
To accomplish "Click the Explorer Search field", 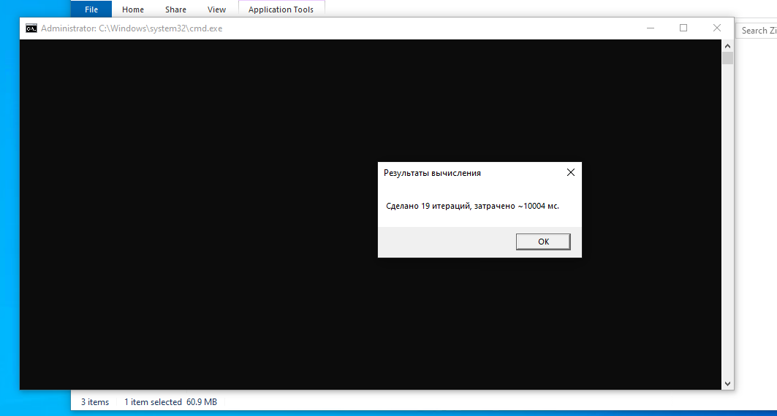I will pos(757,30).
